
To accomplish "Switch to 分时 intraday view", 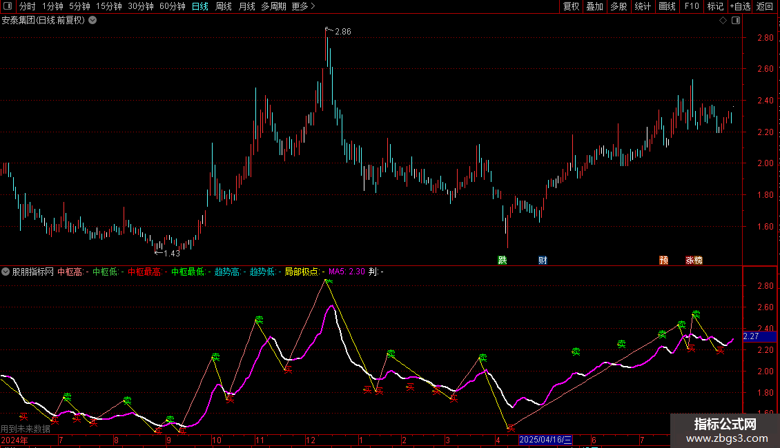I will [x=28, y=6].
